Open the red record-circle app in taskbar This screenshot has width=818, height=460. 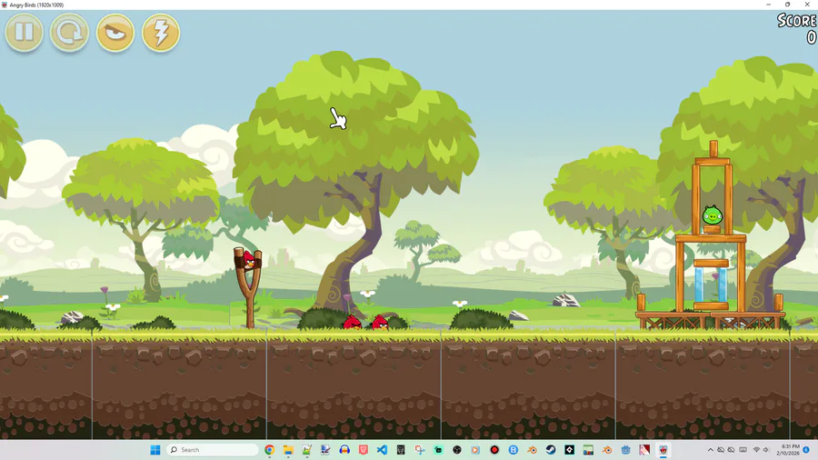click(494, 450)
